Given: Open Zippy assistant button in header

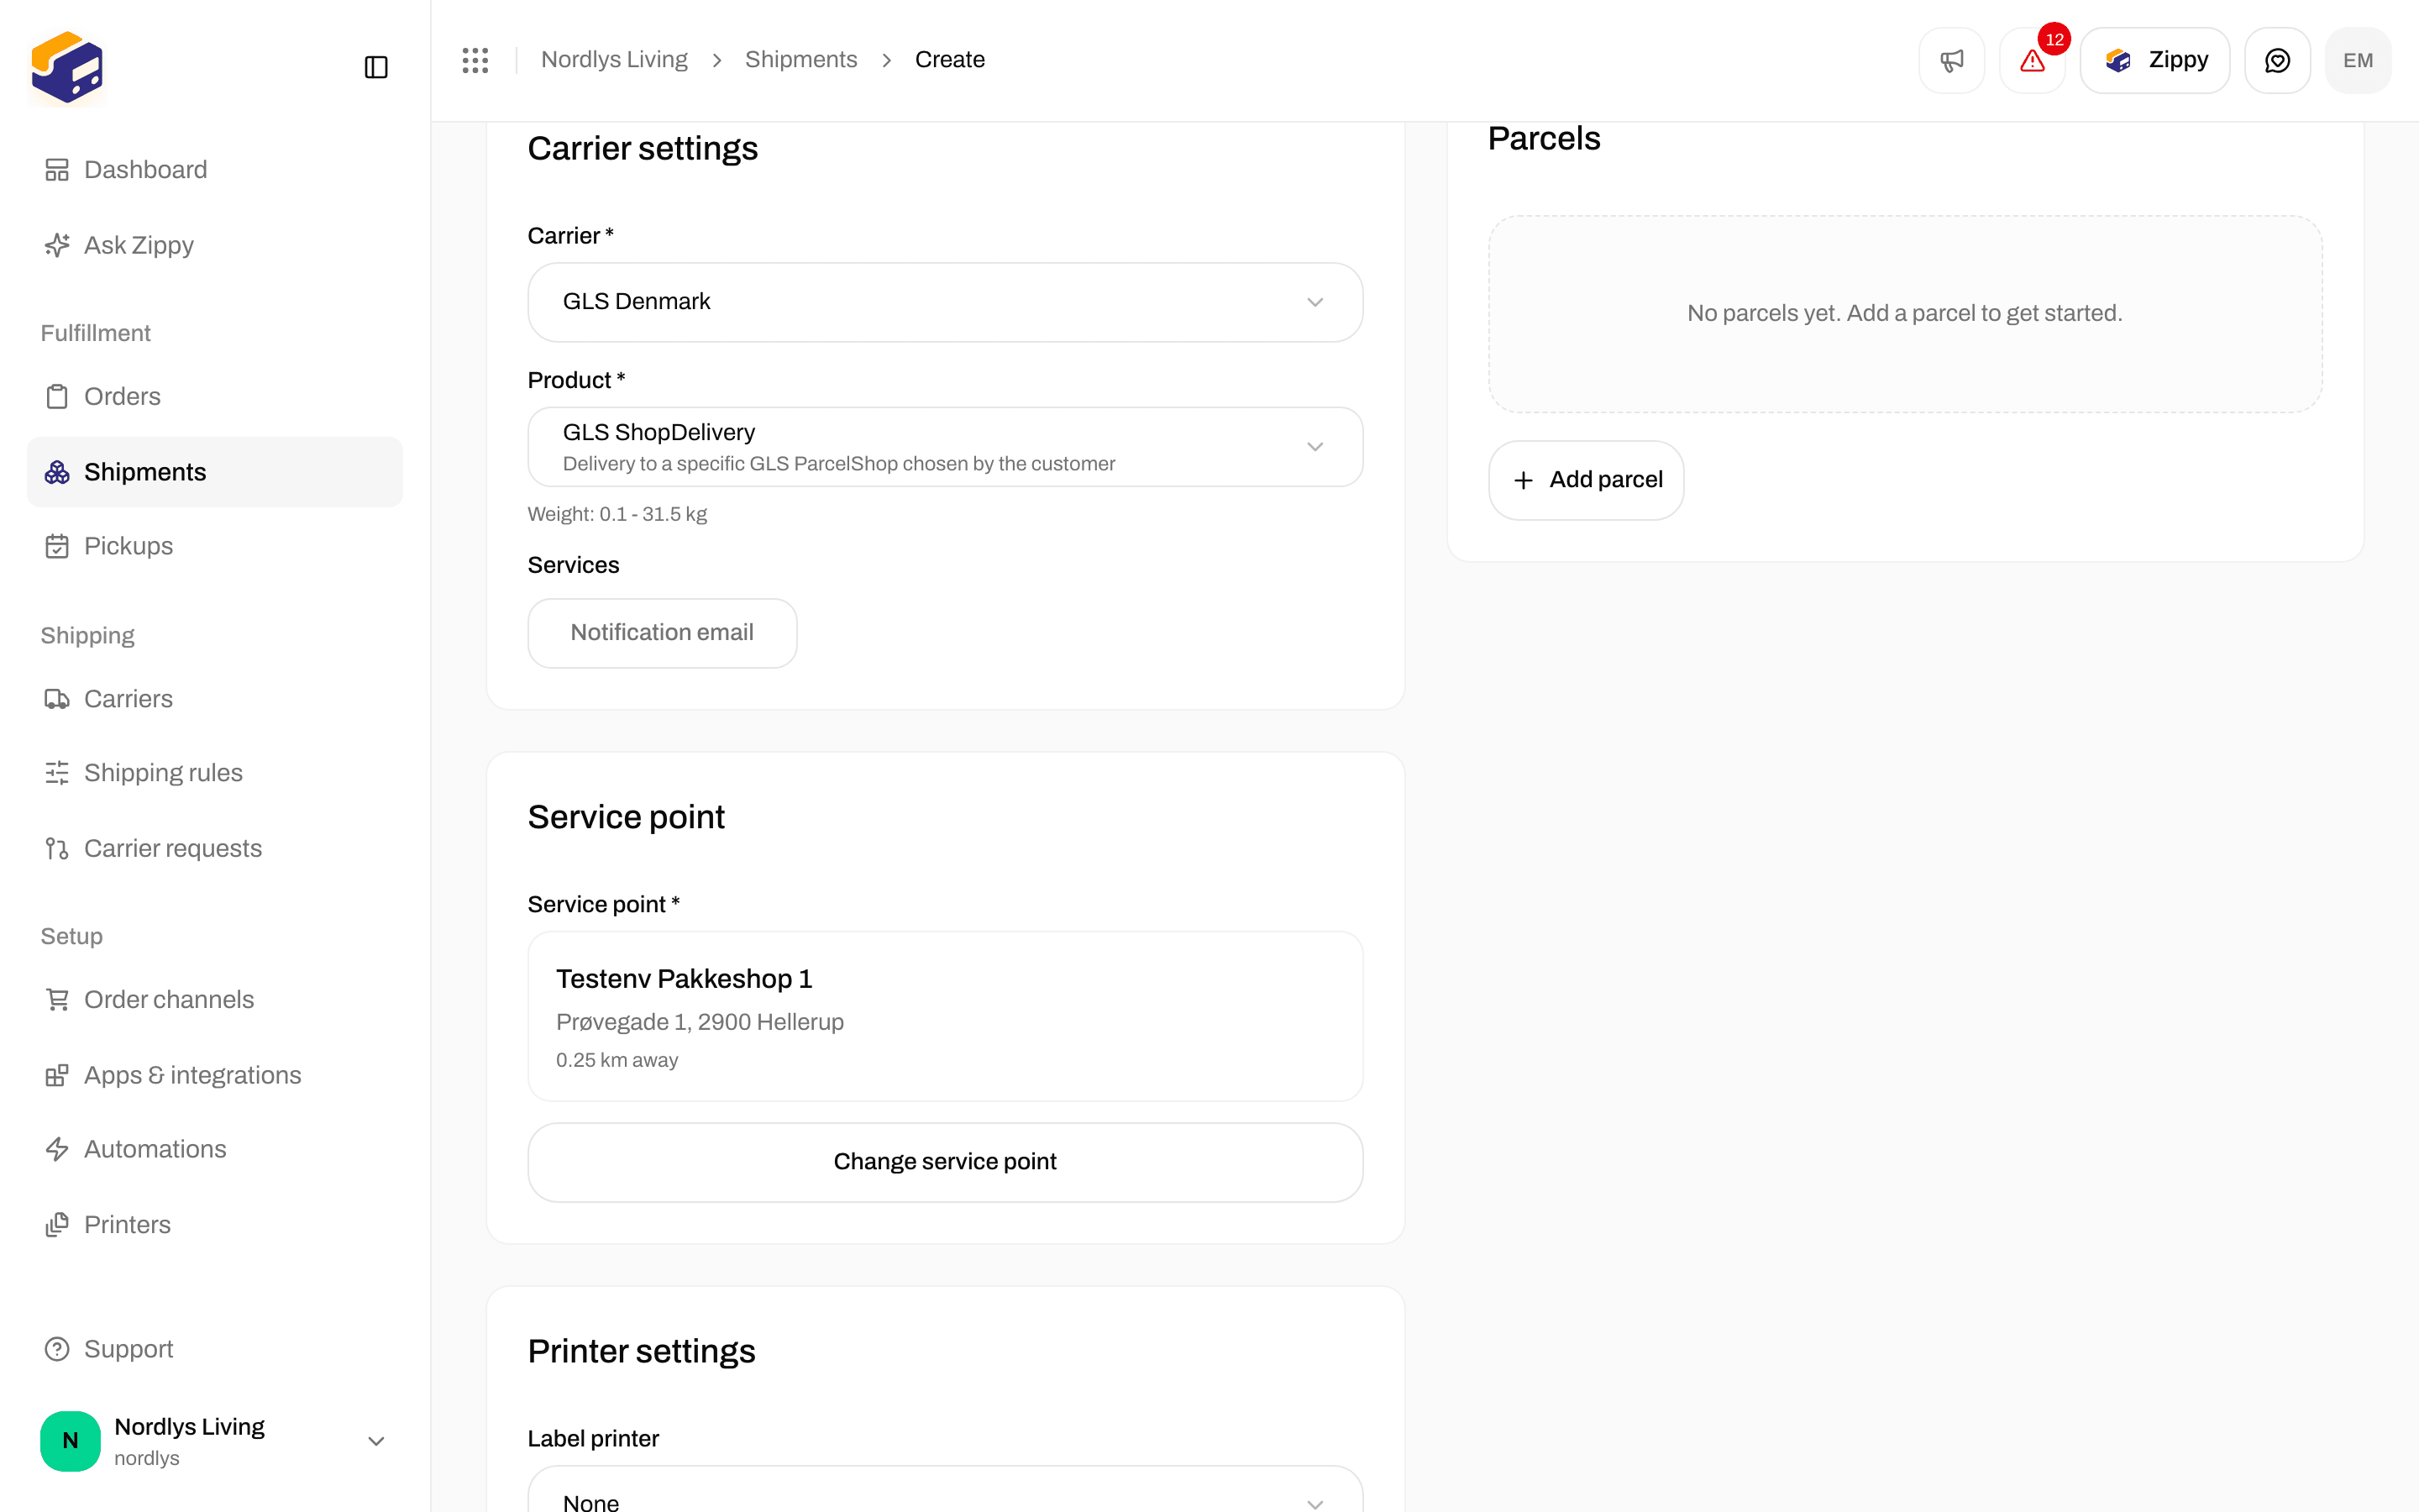Looking at the screenshot, I should tap(2154, 60).
